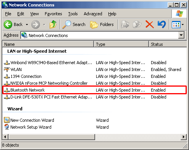Launch the Network Setup Wizard
Image resolution: width=189 pixels, height=150 pixels.
(x=31, y=127)
